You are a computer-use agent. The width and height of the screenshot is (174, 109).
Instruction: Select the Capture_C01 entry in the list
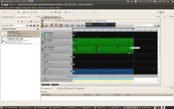[x=20, y=34]
